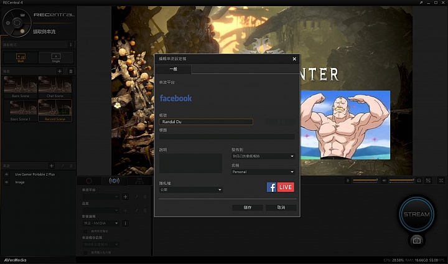The image size is (448, 264).
Task: Click the title input field
Action: (x=227, y=137)
